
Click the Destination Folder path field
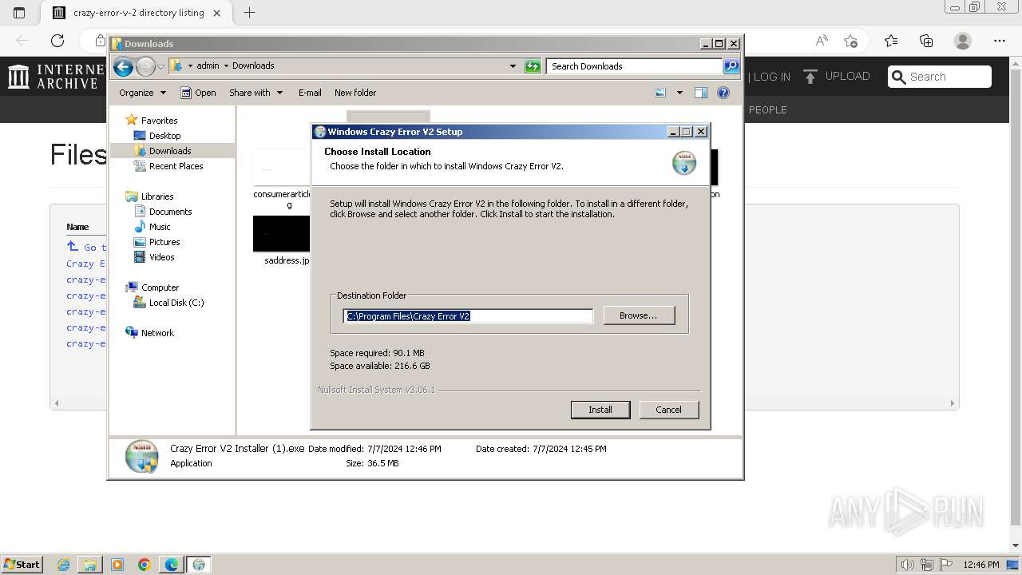pos(468,316)
